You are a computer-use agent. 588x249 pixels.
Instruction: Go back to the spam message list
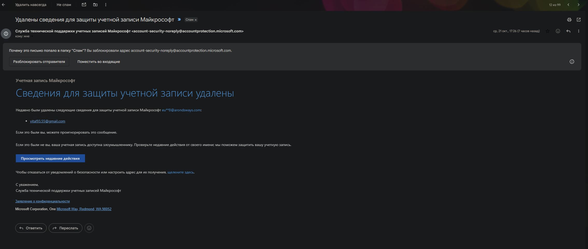[x=3, y=5]
